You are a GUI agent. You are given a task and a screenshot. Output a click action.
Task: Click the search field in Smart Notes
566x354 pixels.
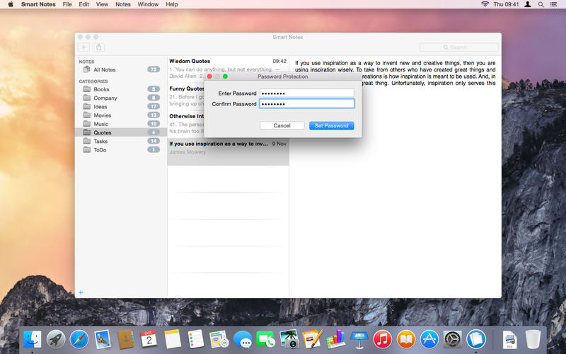(458, 47)
